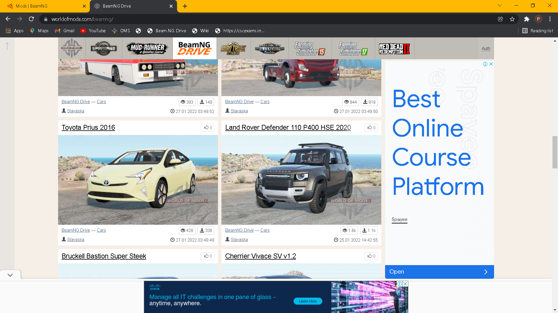Go back to the previous page
558x313 pixels.
(x=8, y=19)
